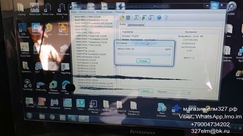Click the Отмена button in the status dialog

[143, 61]
